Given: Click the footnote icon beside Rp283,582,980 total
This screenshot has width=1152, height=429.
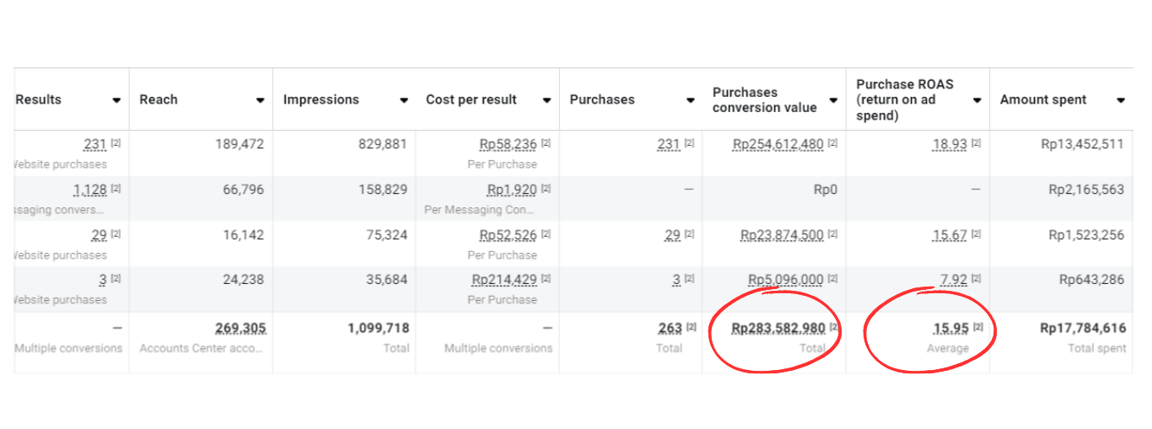Looking at the screenshot, I should [x=834, y=327].
